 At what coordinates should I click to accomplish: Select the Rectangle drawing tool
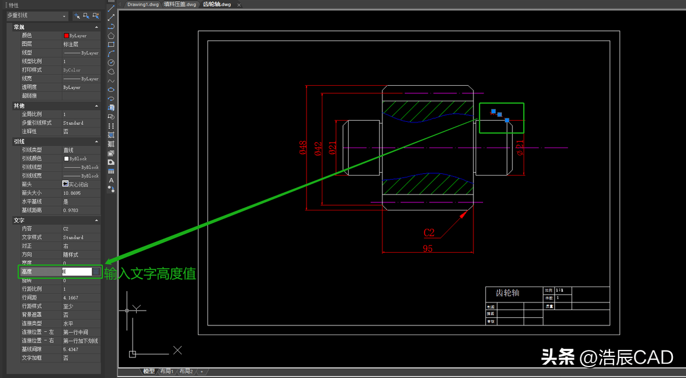click(x=111, y=45)
